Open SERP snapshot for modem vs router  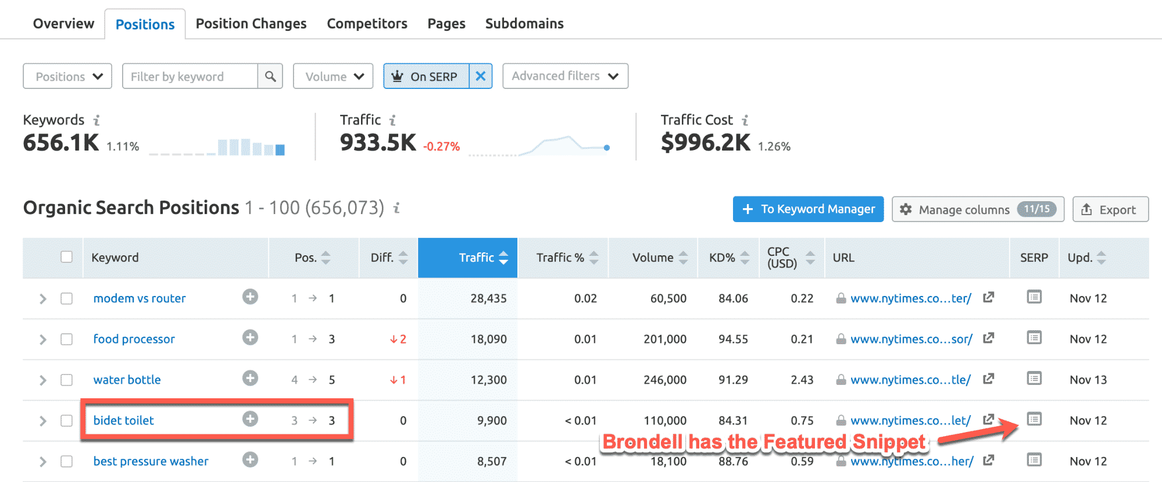1034,297
